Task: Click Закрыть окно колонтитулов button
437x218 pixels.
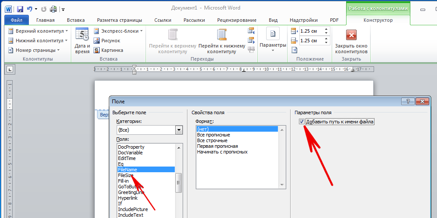Action: pyautogui.click(x=351, y=41)
